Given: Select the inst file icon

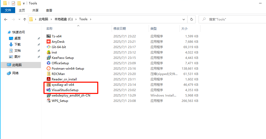Looking at the screenshot, I should coord(49,52).
